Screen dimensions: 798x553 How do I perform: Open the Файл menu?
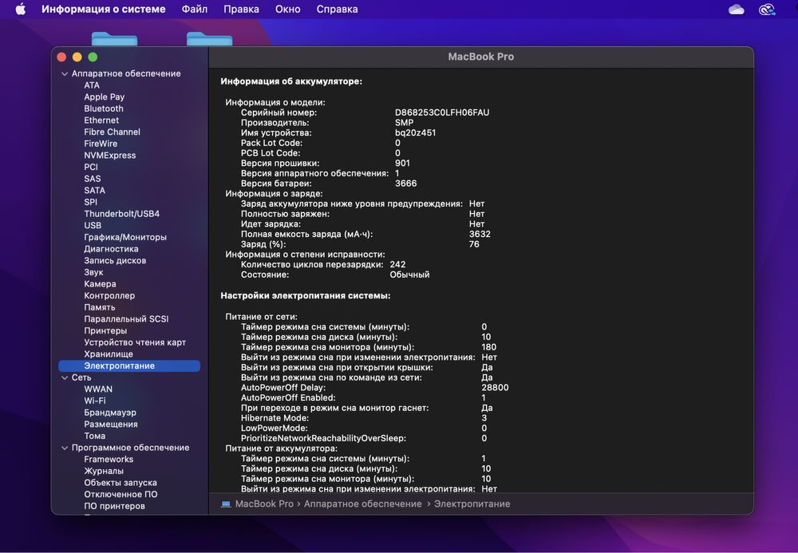point(195,9)
